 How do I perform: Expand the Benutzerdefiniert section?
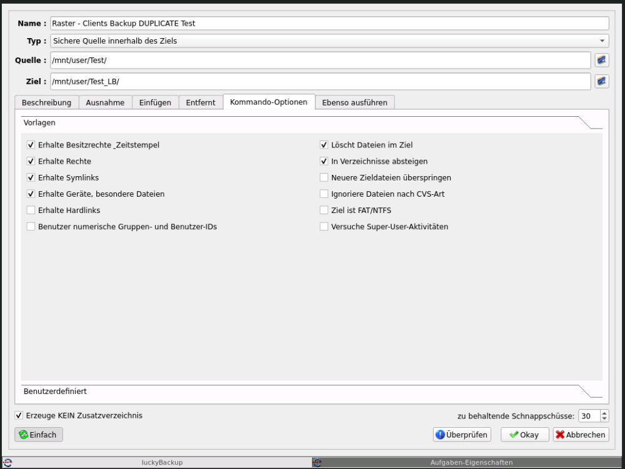tap(312, 392)
